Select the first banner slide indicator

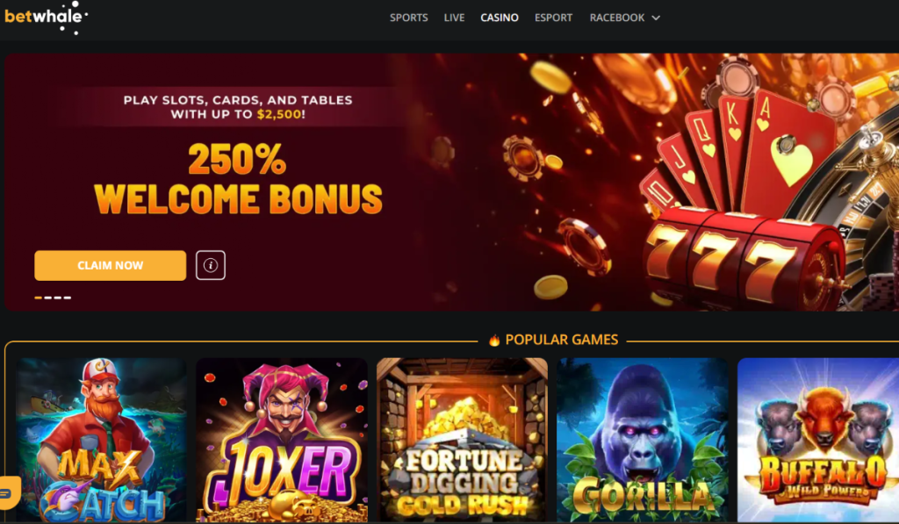(39, 298)
